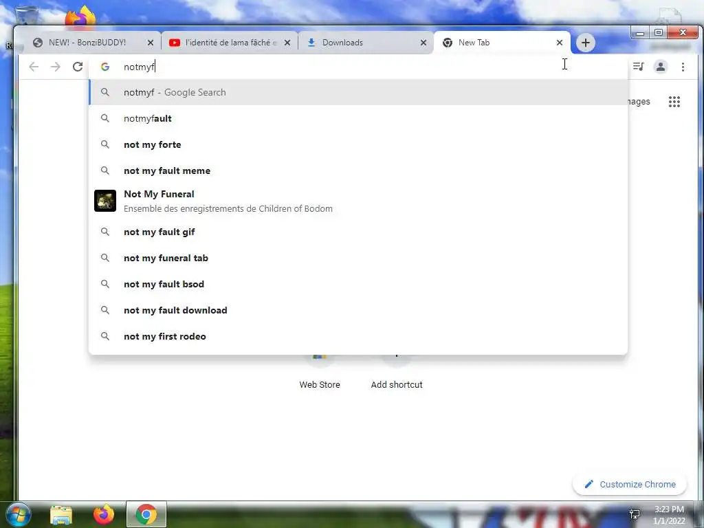Open a new tab with plus button
The height and width of the screenshot is (528, 704).
(x=586, y=43)
